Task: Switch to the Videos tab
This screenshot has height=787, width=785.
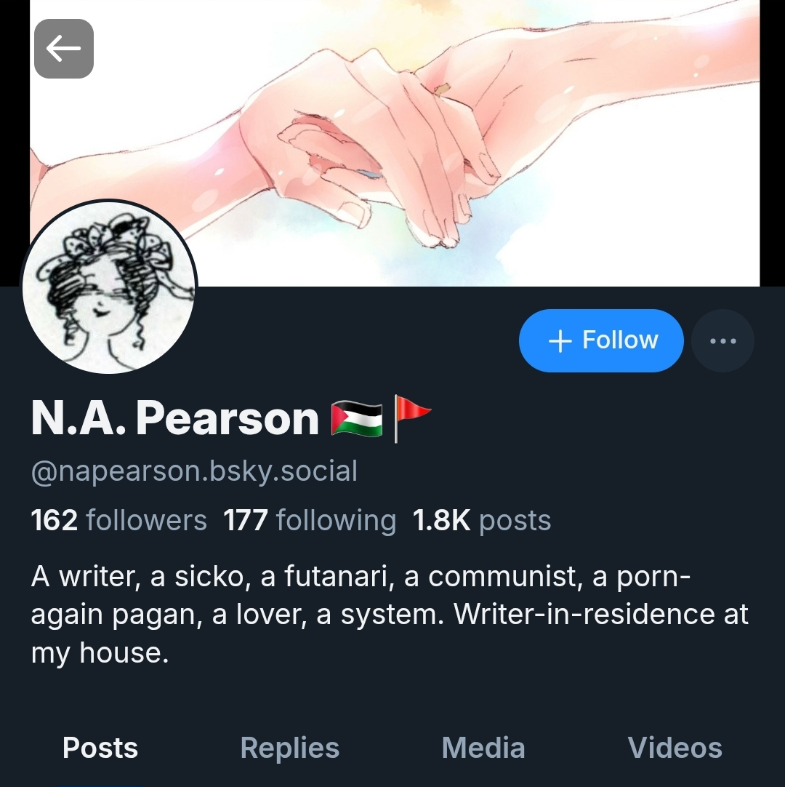Action: 675,748
